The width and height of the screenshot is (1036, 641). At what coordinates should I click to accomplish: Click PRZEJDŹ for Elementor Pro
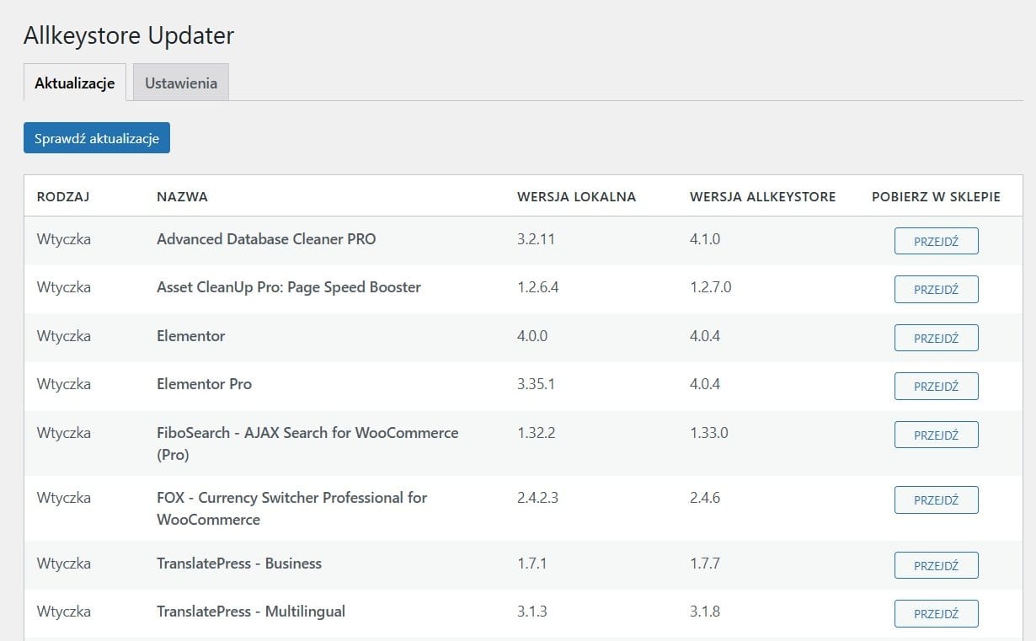pyautogui.click(x=937, y=386)
